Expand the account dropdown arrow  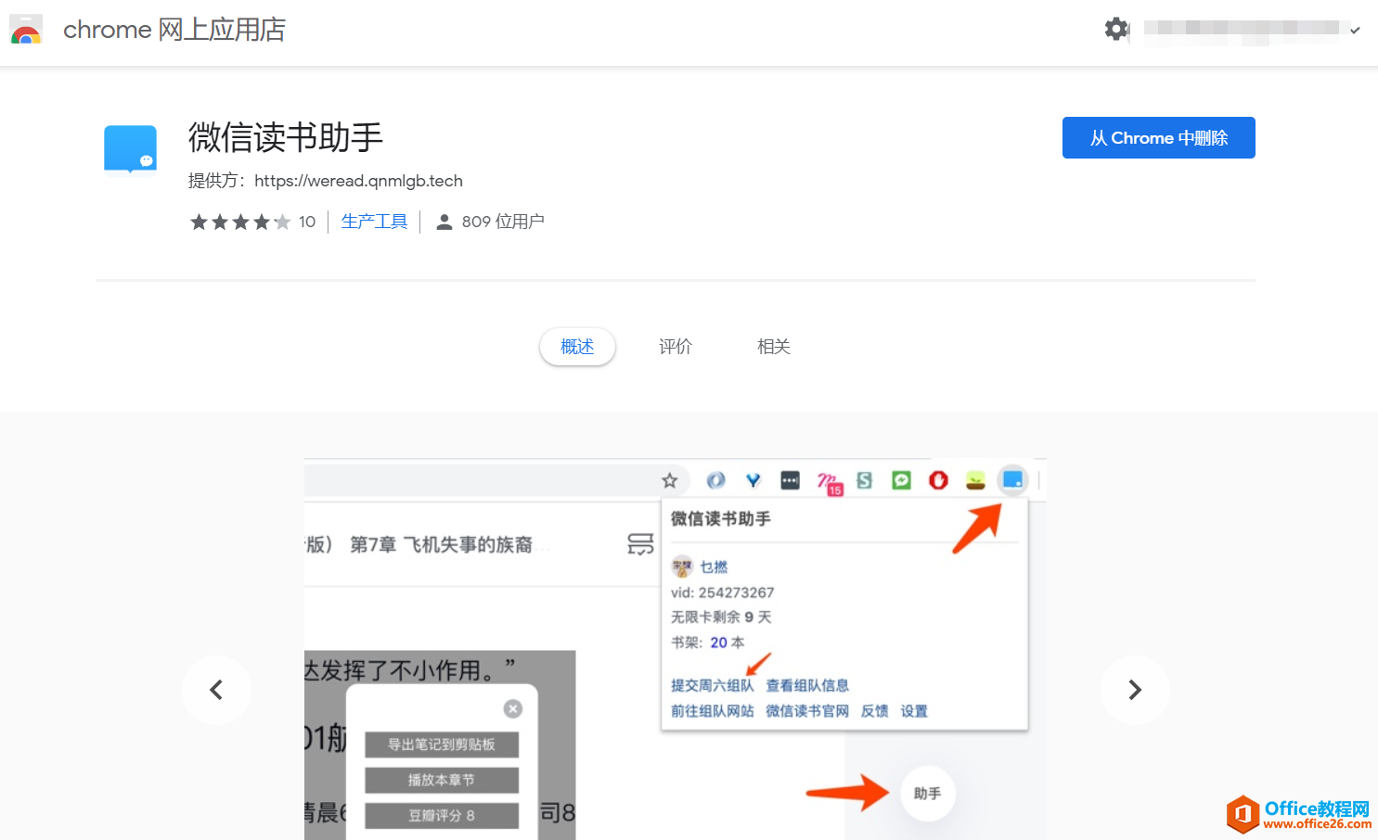(x=1355, y=31)
